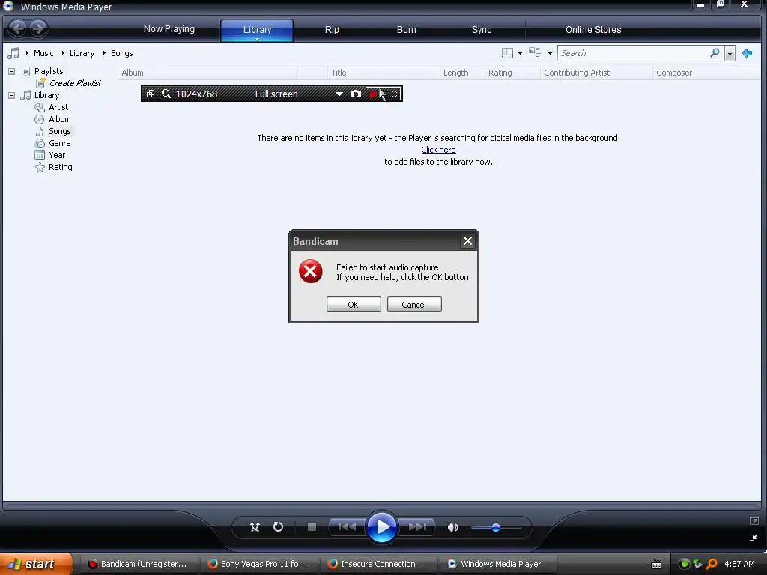Viewport: 767px width, 575px height.
Task: Click the large Play button
Action: 381,527
